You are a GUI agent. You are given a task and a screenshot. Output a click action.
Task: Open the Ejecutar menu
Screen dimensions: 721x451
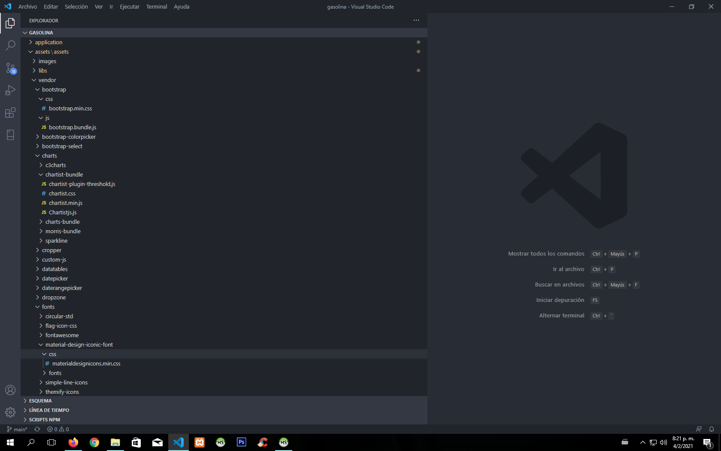pos(130,6)
